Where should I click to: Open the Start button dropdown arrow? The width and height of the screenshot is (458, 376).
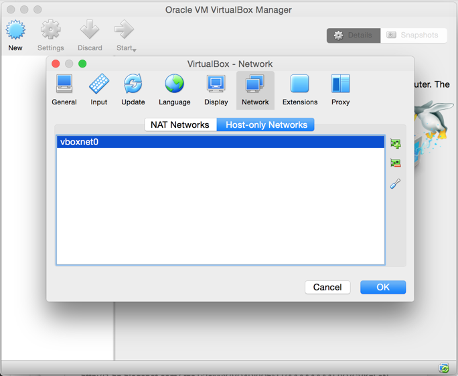(x=135, y=50)
